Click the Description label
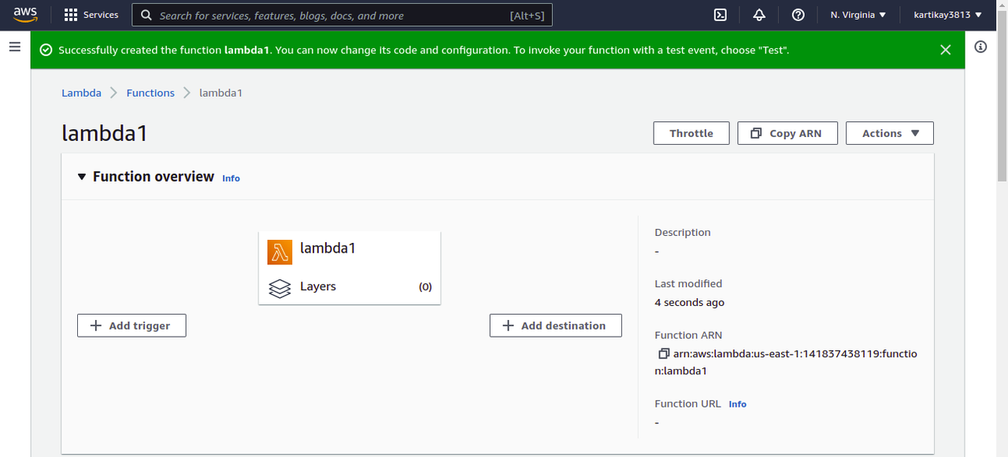Image resolution: width=1008 pixels, height=457 pixels. click(x=682, y=233)
